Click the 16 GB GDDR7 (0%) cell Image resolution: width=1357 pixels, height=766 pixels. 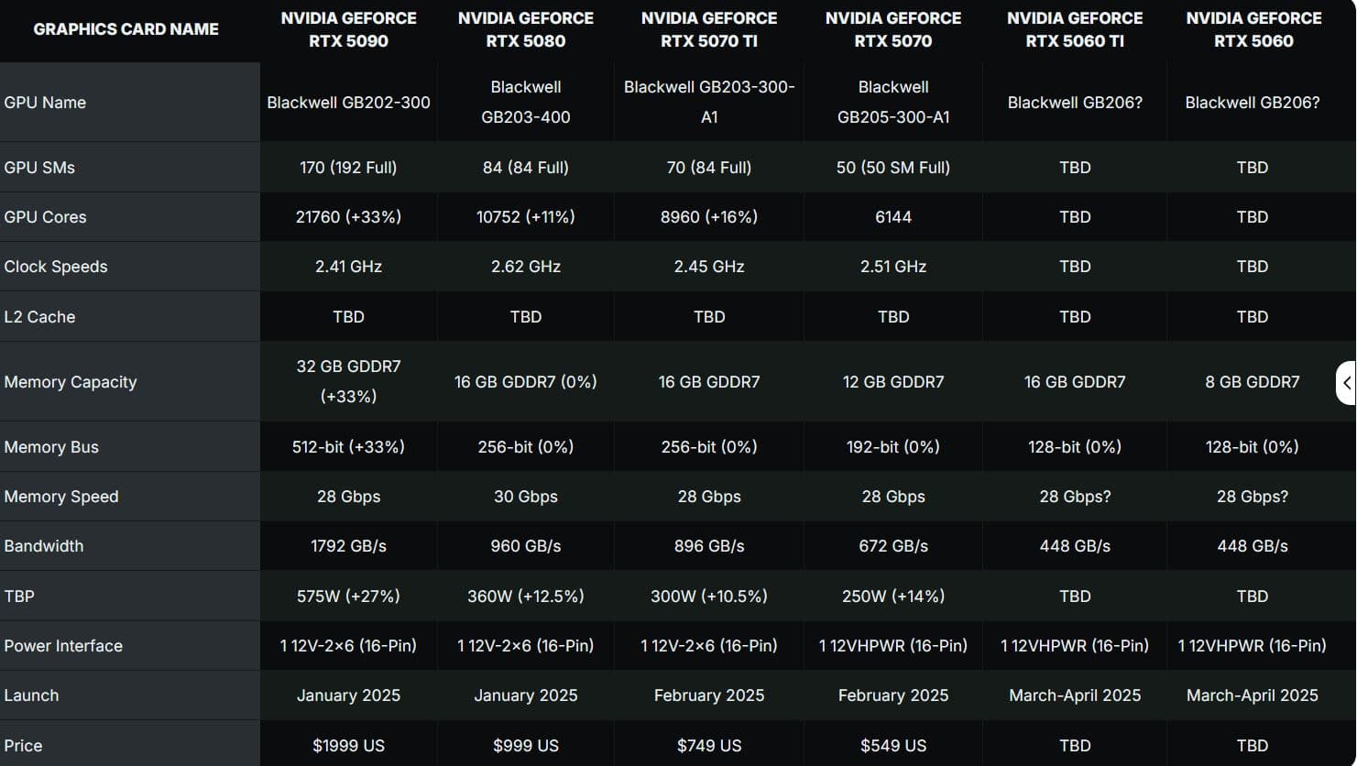tap(526, 382)
